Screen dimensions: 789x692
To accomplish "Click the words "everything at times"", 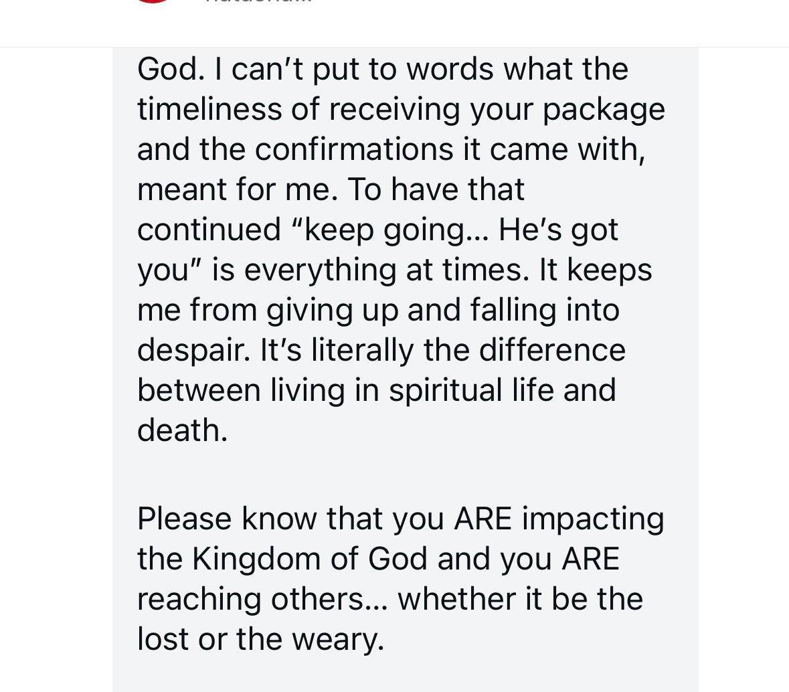I will pyautogui.click(x=380, y=270).
